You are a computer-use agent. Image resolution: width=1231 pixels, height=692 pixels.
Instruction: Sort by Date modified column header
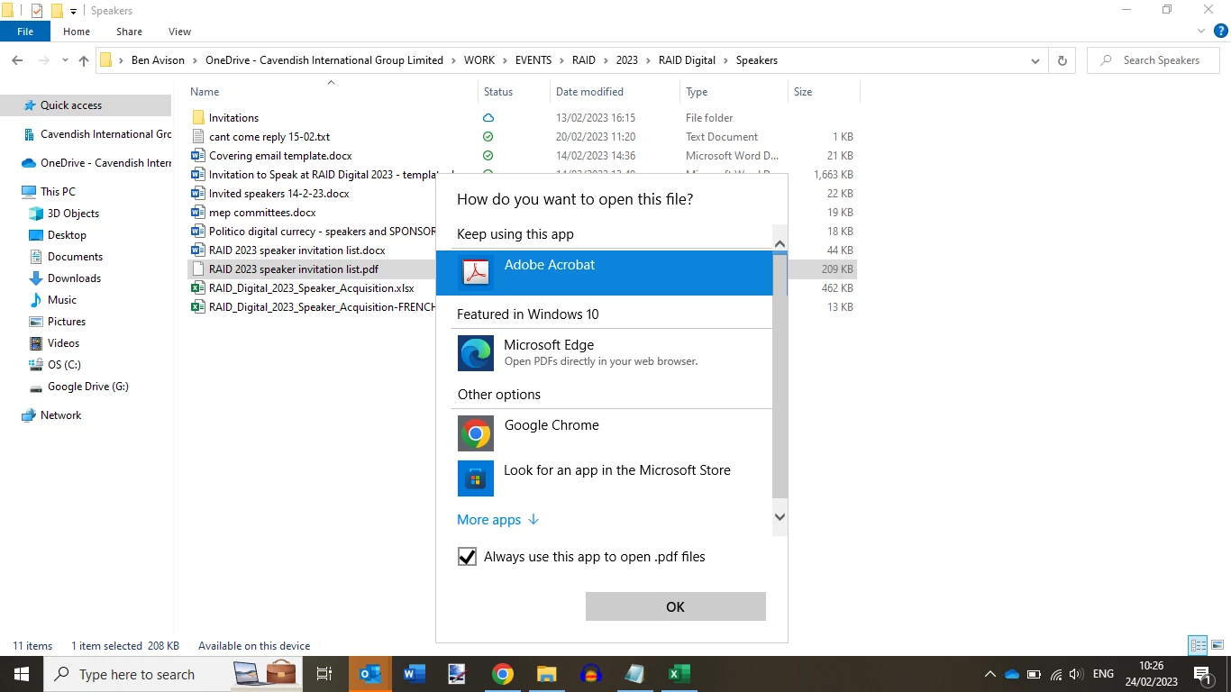[615, 91]
